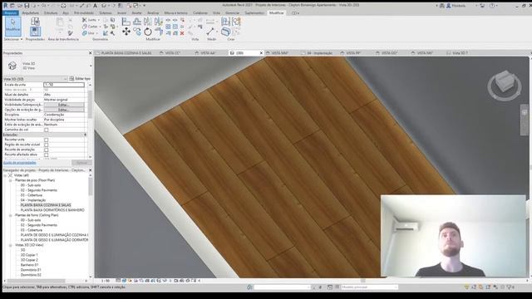Click the Offset tool icon in Modificar panel
Image resolution: width=532 pixels, height=299 pixels.
point(137,22)
